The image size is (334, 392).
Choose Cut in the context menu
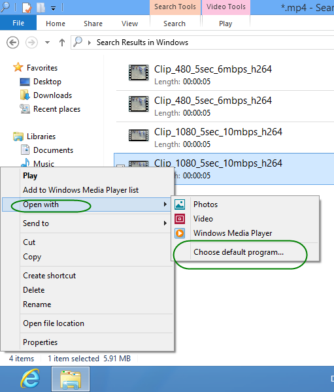tap(88, 242)
